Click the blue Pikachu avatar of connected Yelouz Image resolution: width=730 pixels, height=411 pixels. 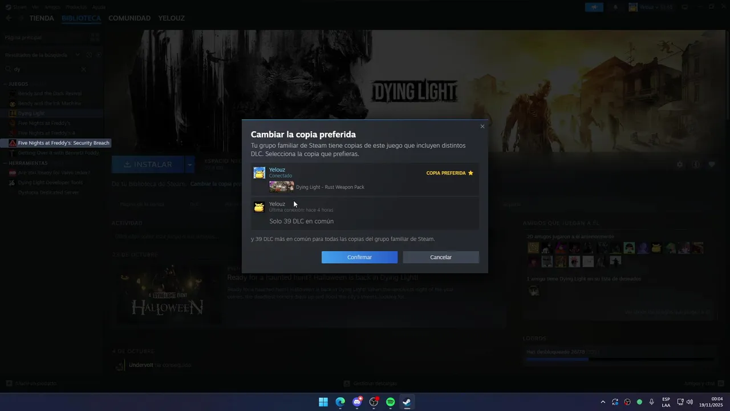tap(259, 172)
